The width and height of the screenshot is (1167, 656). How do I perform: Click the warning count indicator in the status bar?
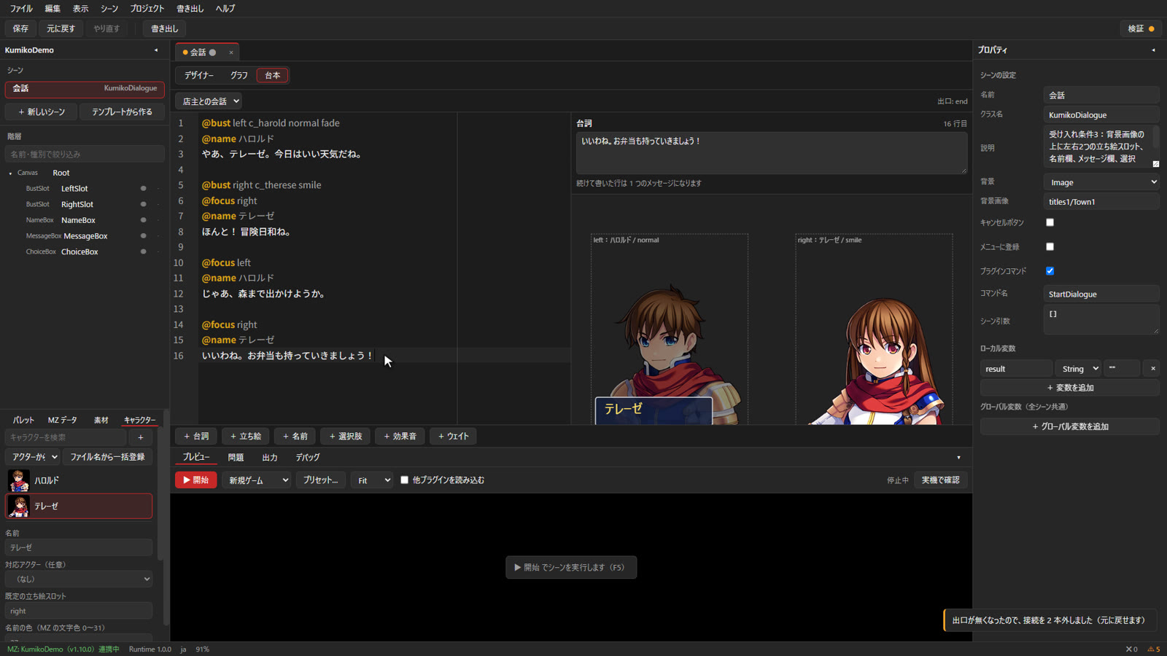[x=1153, y=649]
